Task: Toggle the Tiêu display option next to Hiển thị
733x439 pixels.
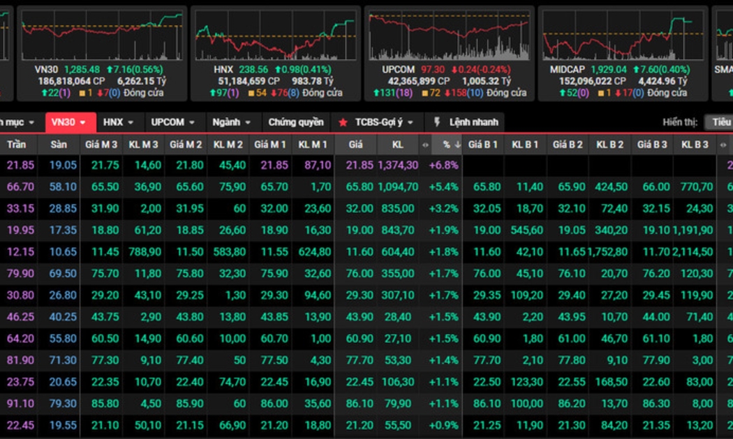Action: (x=720, y=122)
